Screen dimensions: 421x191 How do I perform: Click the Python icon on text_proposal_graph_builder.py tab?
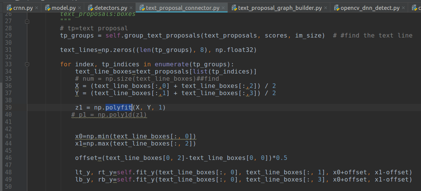point(234,8)
